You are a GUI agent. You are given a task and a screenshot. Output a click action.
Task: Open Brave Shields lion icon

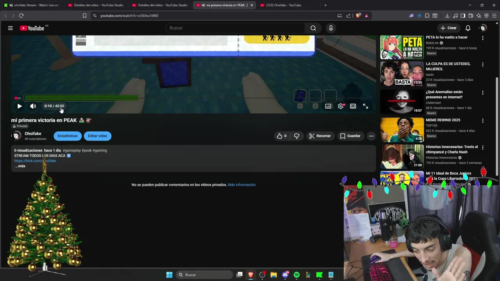point(358,16)
